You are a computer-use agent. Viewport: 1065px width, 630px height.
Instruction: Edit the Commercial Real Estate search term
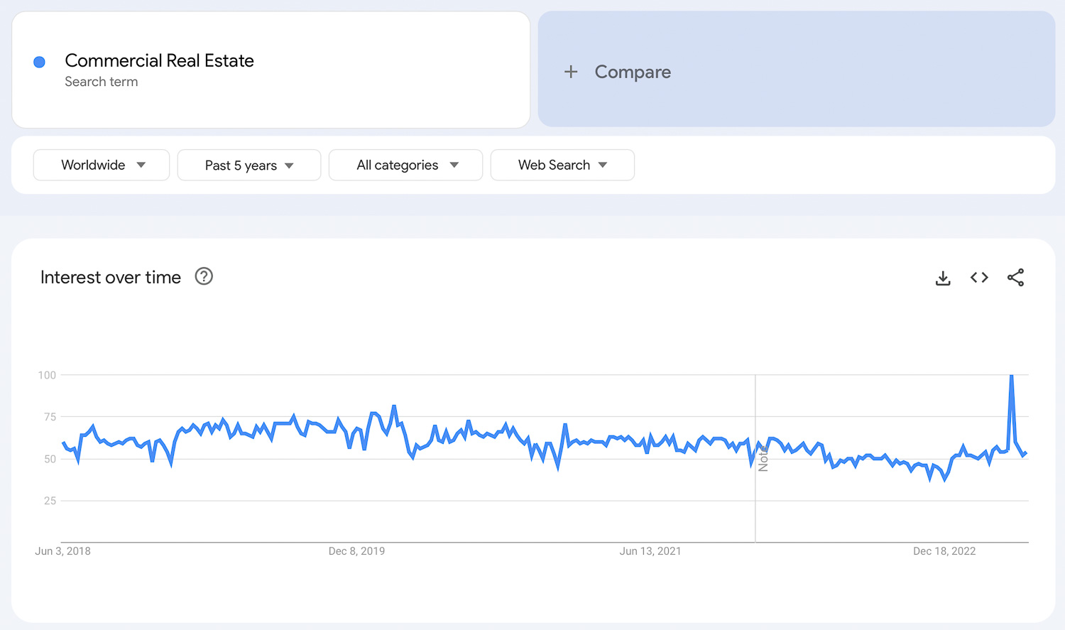coord(159,61)
